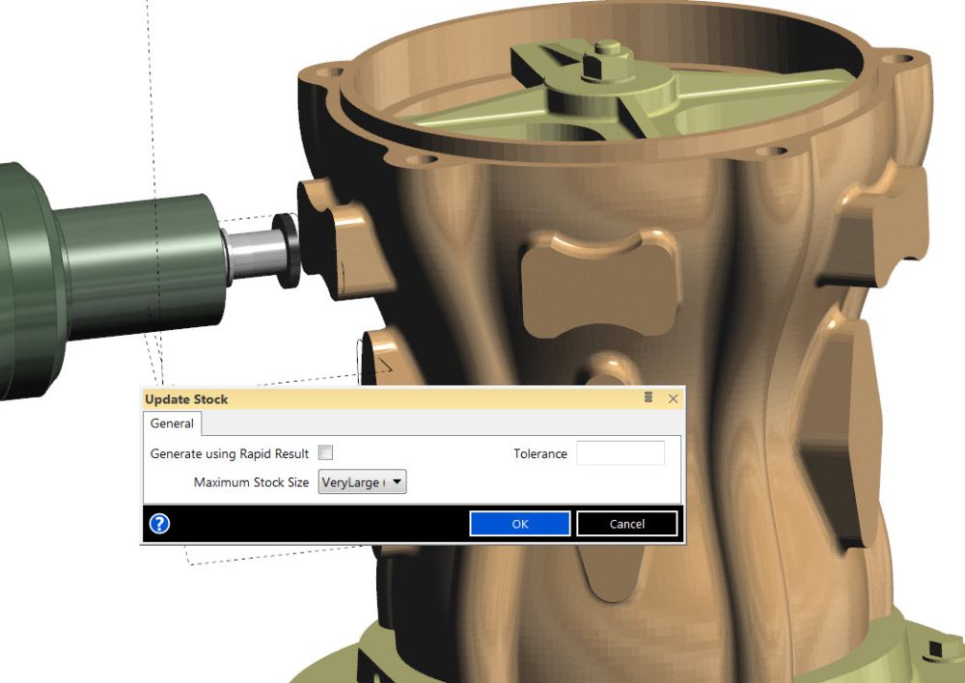Expand the Maximum Stock Size dropdown

(x=397, y=482)
